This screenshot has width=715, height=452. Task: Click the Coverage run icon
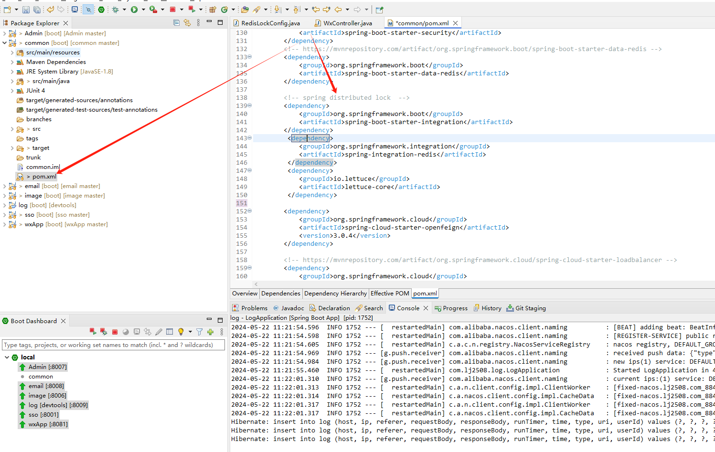(x=153, y=10)
